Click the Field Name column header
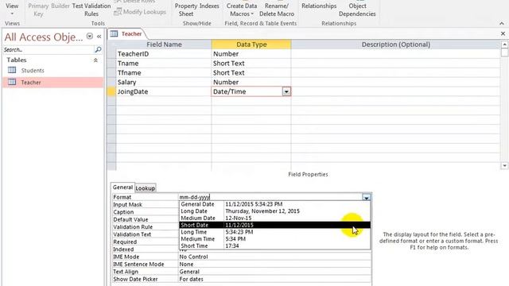Screen dimensions: 509x286 (x=164, y=44)
